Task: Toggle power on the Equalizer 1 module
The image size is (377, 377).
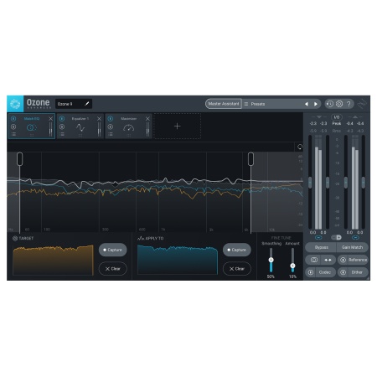Action: click(x=62, y=119)
